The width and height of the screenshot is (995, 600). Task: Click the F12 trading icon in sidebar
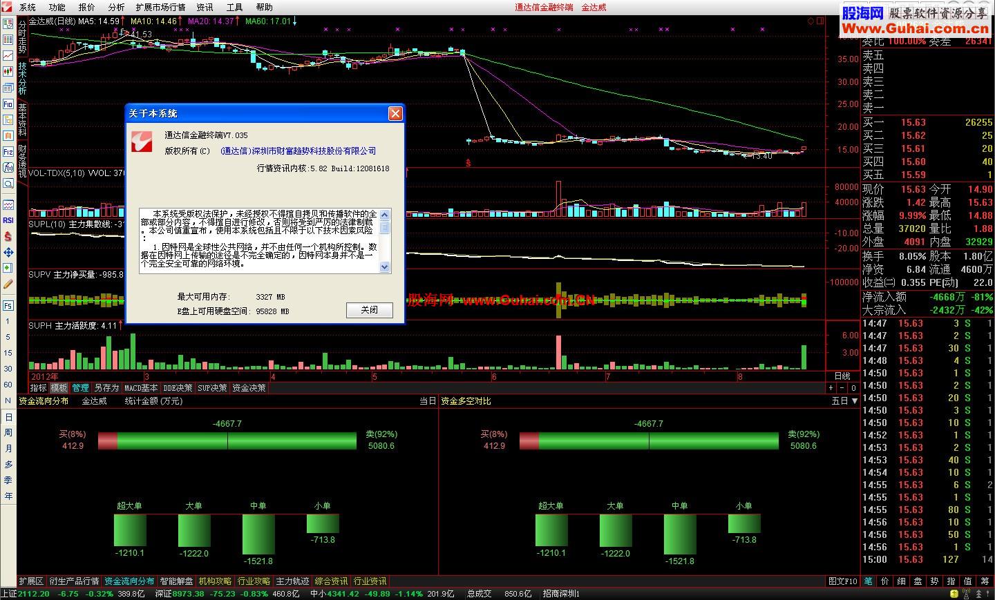[8, 151]
